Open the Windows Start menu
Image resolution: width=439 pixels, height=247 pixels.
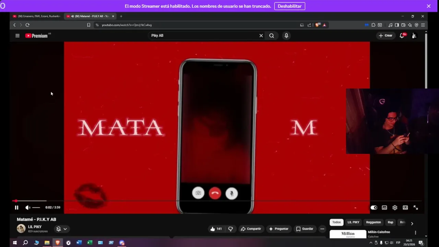[x=15, y=243]
